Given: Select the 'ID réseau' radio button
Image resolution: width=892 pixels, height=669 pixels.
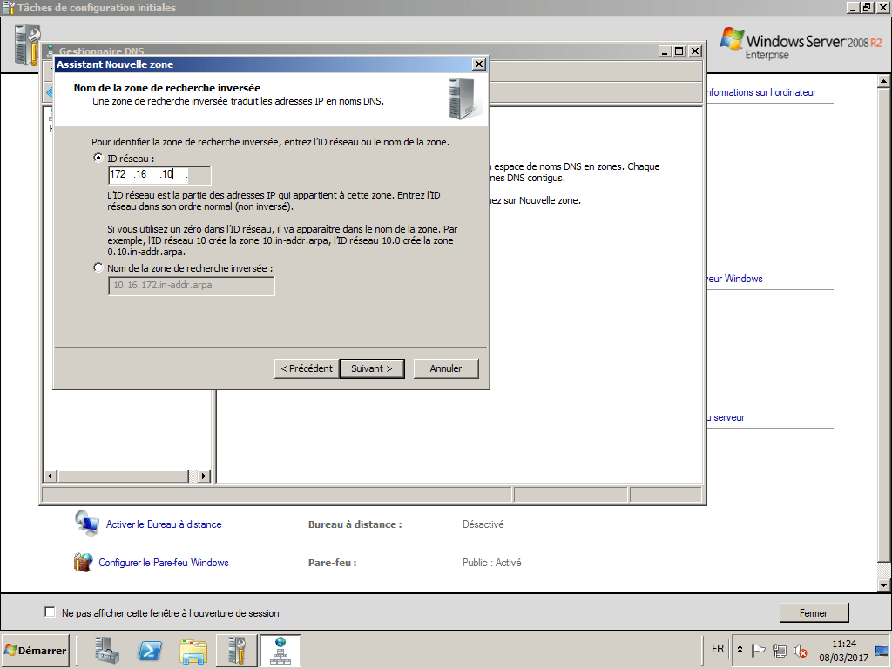Looking at the screenshot, I should 98,158.
